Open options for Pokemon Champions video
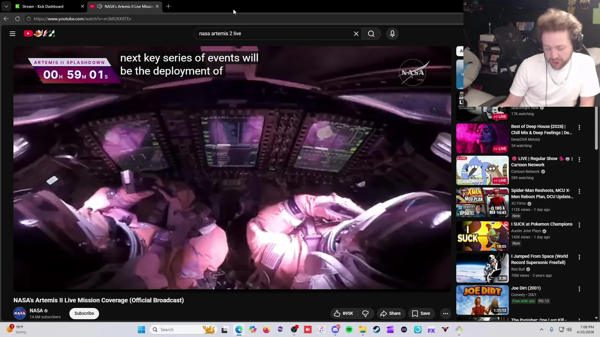This screenshot has width=600, height=337. pyautogui.click(x=579, y=225)
